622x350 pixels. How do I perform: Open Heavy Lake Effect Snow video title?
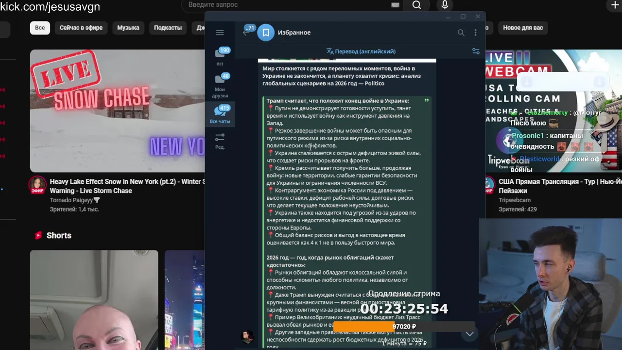[127, 186]
